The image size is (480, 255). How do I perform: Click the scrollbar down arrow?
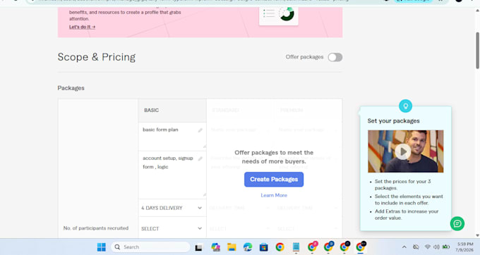(477, 235)
